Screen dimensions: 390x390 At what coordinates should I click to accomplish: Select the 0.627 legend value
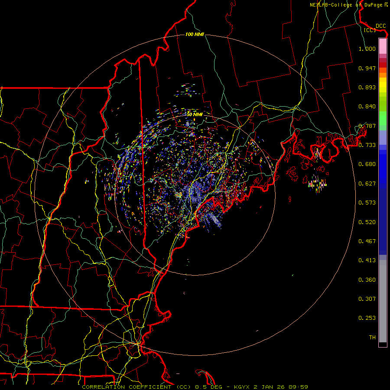[367, 184]
